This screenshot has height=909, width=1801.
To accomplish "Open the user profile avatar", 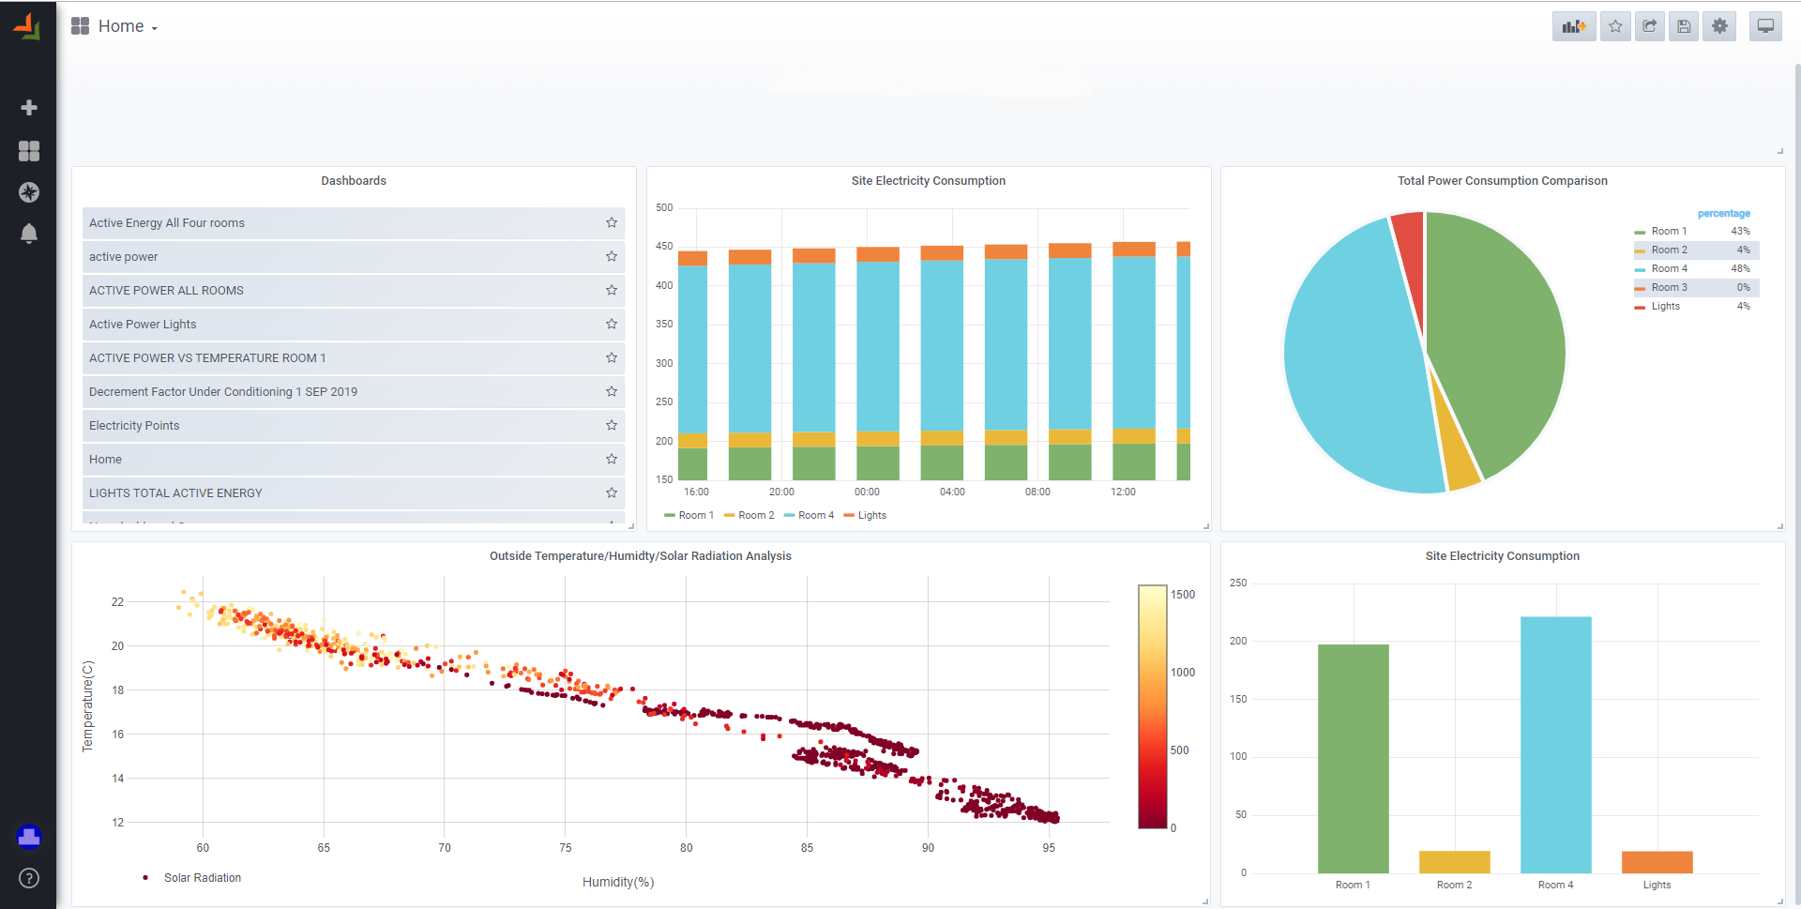I will point(29,837).
